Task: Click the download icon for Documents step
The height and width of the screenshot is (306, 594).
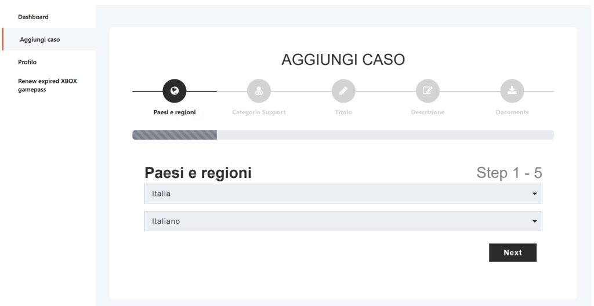Action: point(512,91)
